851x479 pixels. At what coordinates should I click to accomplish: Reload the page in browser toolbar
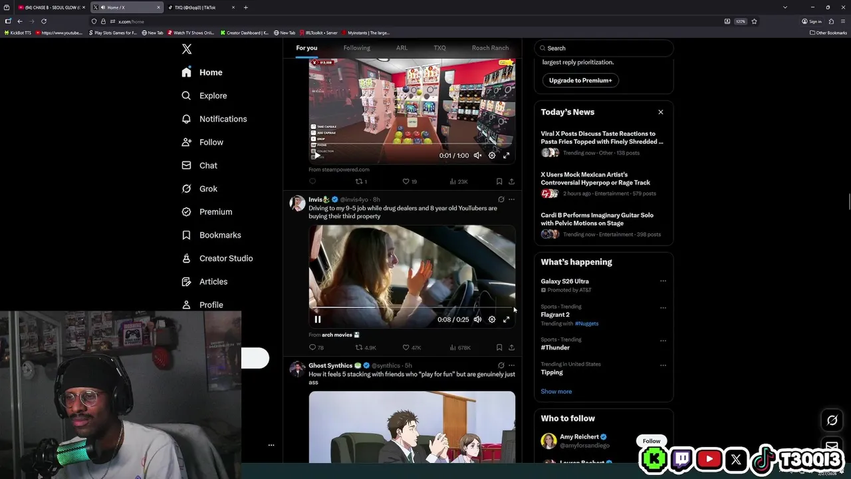click(44, 21)
